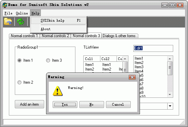Click the window resize grip corner
The image size is (188, 127).
click(183, 122)
